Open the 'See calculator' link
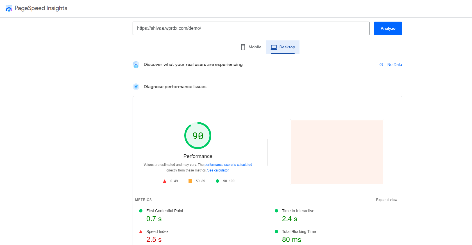The width and height of the screenshot is (472, 245). click(x=218, y=170)
